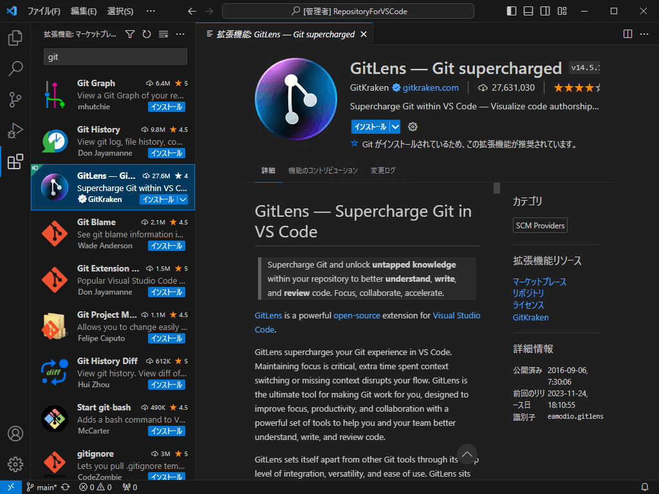Viewport: 659px width, 494px height.
Task: Open ファイル menu
Action: coord(44,12)
